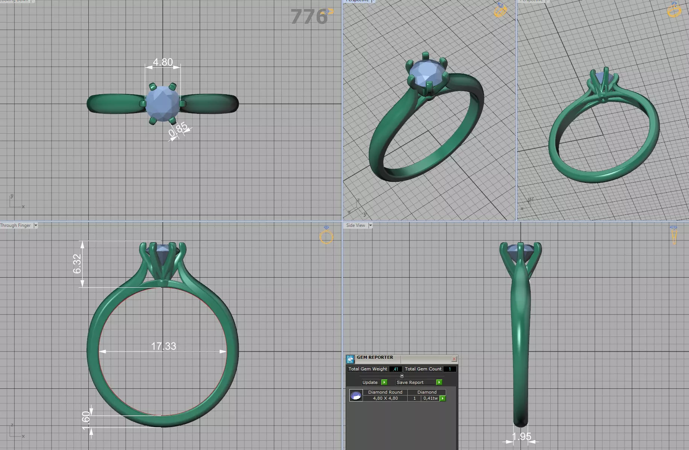Open the Through Finger viewport dropdown arrow
Screen dimensions: 689x450
[36, 225]
